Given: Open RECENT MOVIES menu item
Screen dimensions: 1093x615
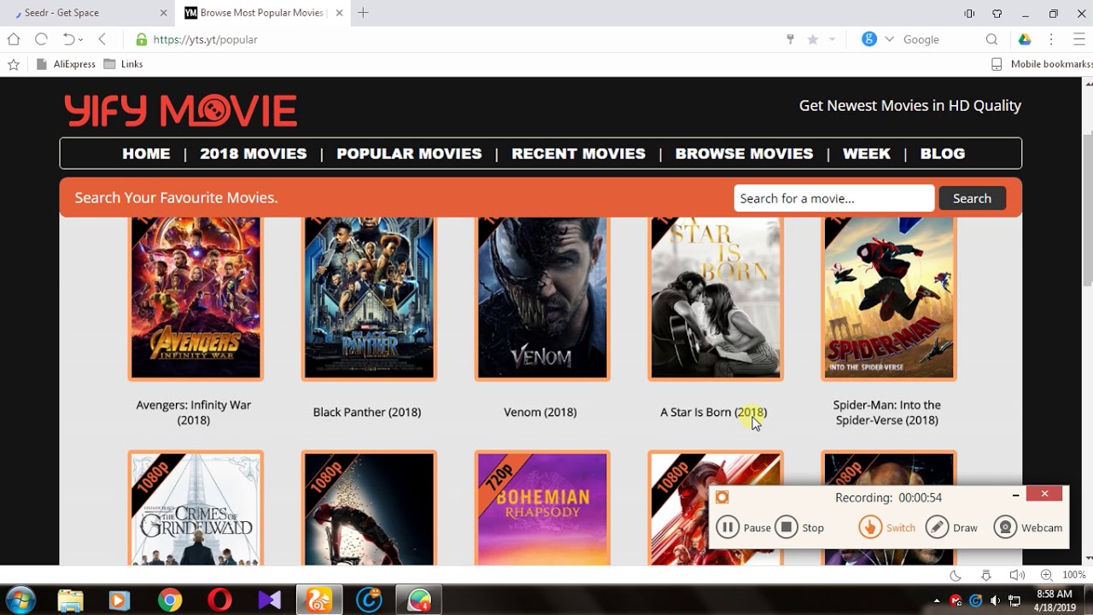Looking at the screenshot, I should point(578,154).
